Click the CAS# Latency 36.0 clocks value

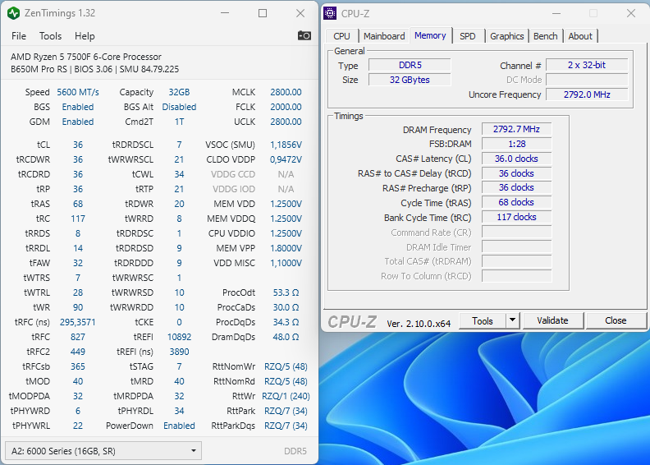516,159
